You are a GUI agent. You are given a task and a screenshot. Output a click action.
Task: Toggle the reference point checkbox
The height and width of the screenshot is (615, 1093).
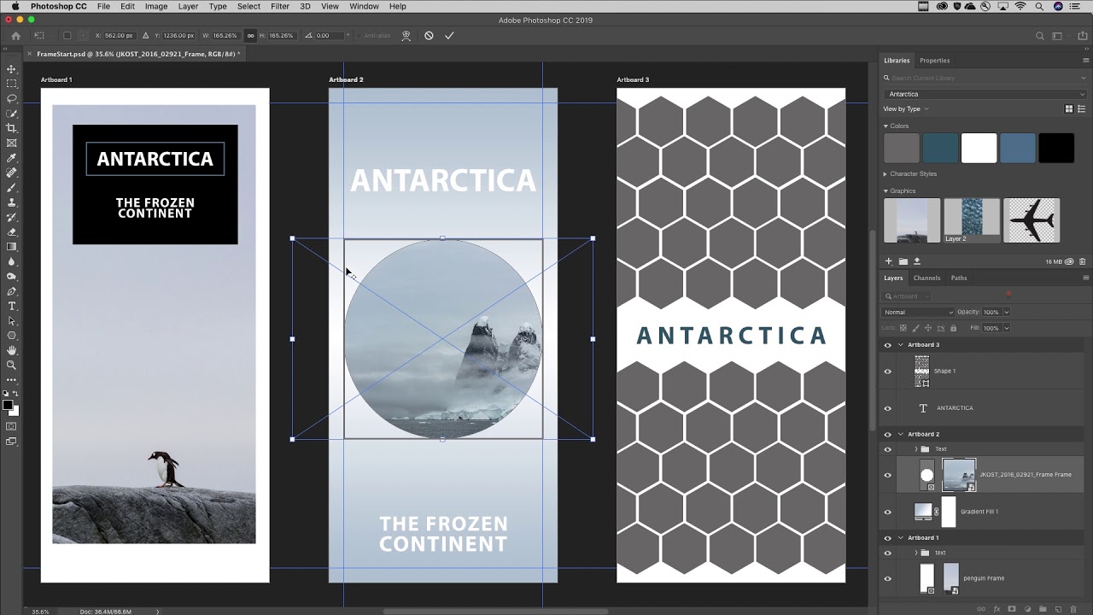point(67,36)
